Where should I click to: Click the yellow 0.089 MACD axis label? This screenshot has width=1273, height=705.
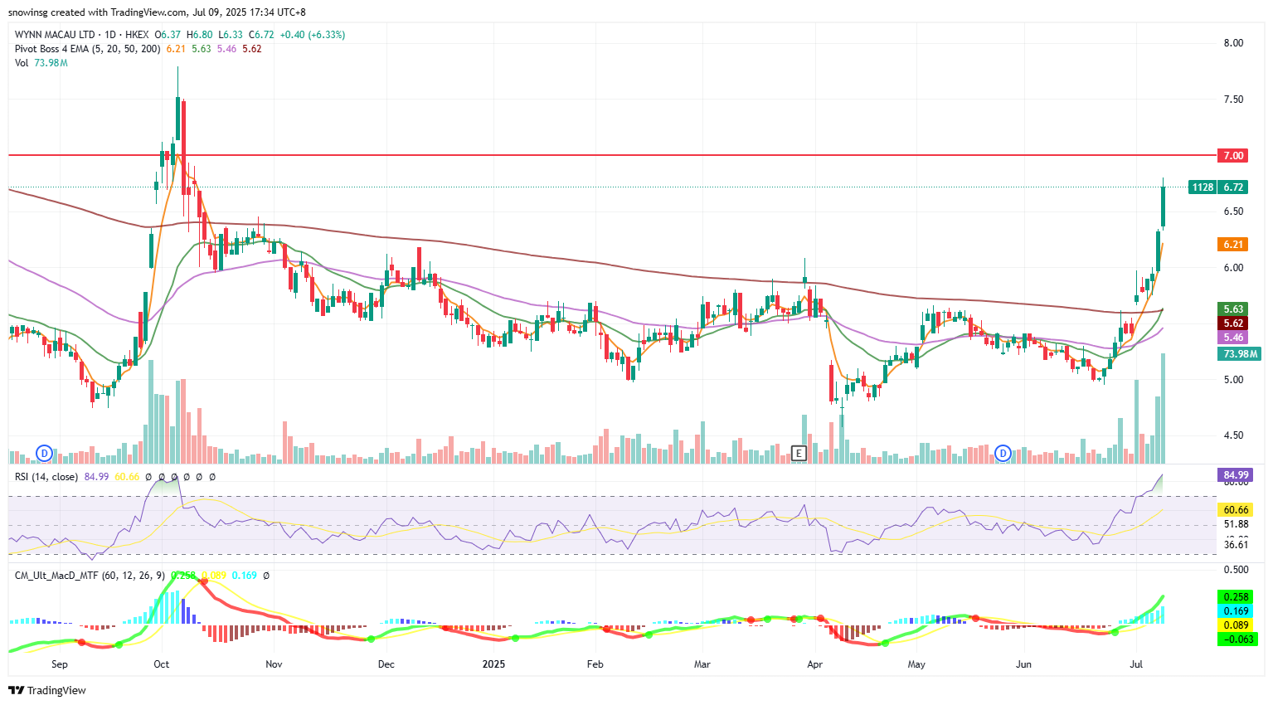pyautogui.click(x=1236, y=625)
